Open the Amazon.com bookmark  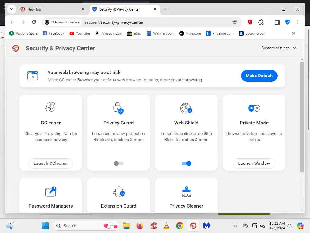(109, 33)
